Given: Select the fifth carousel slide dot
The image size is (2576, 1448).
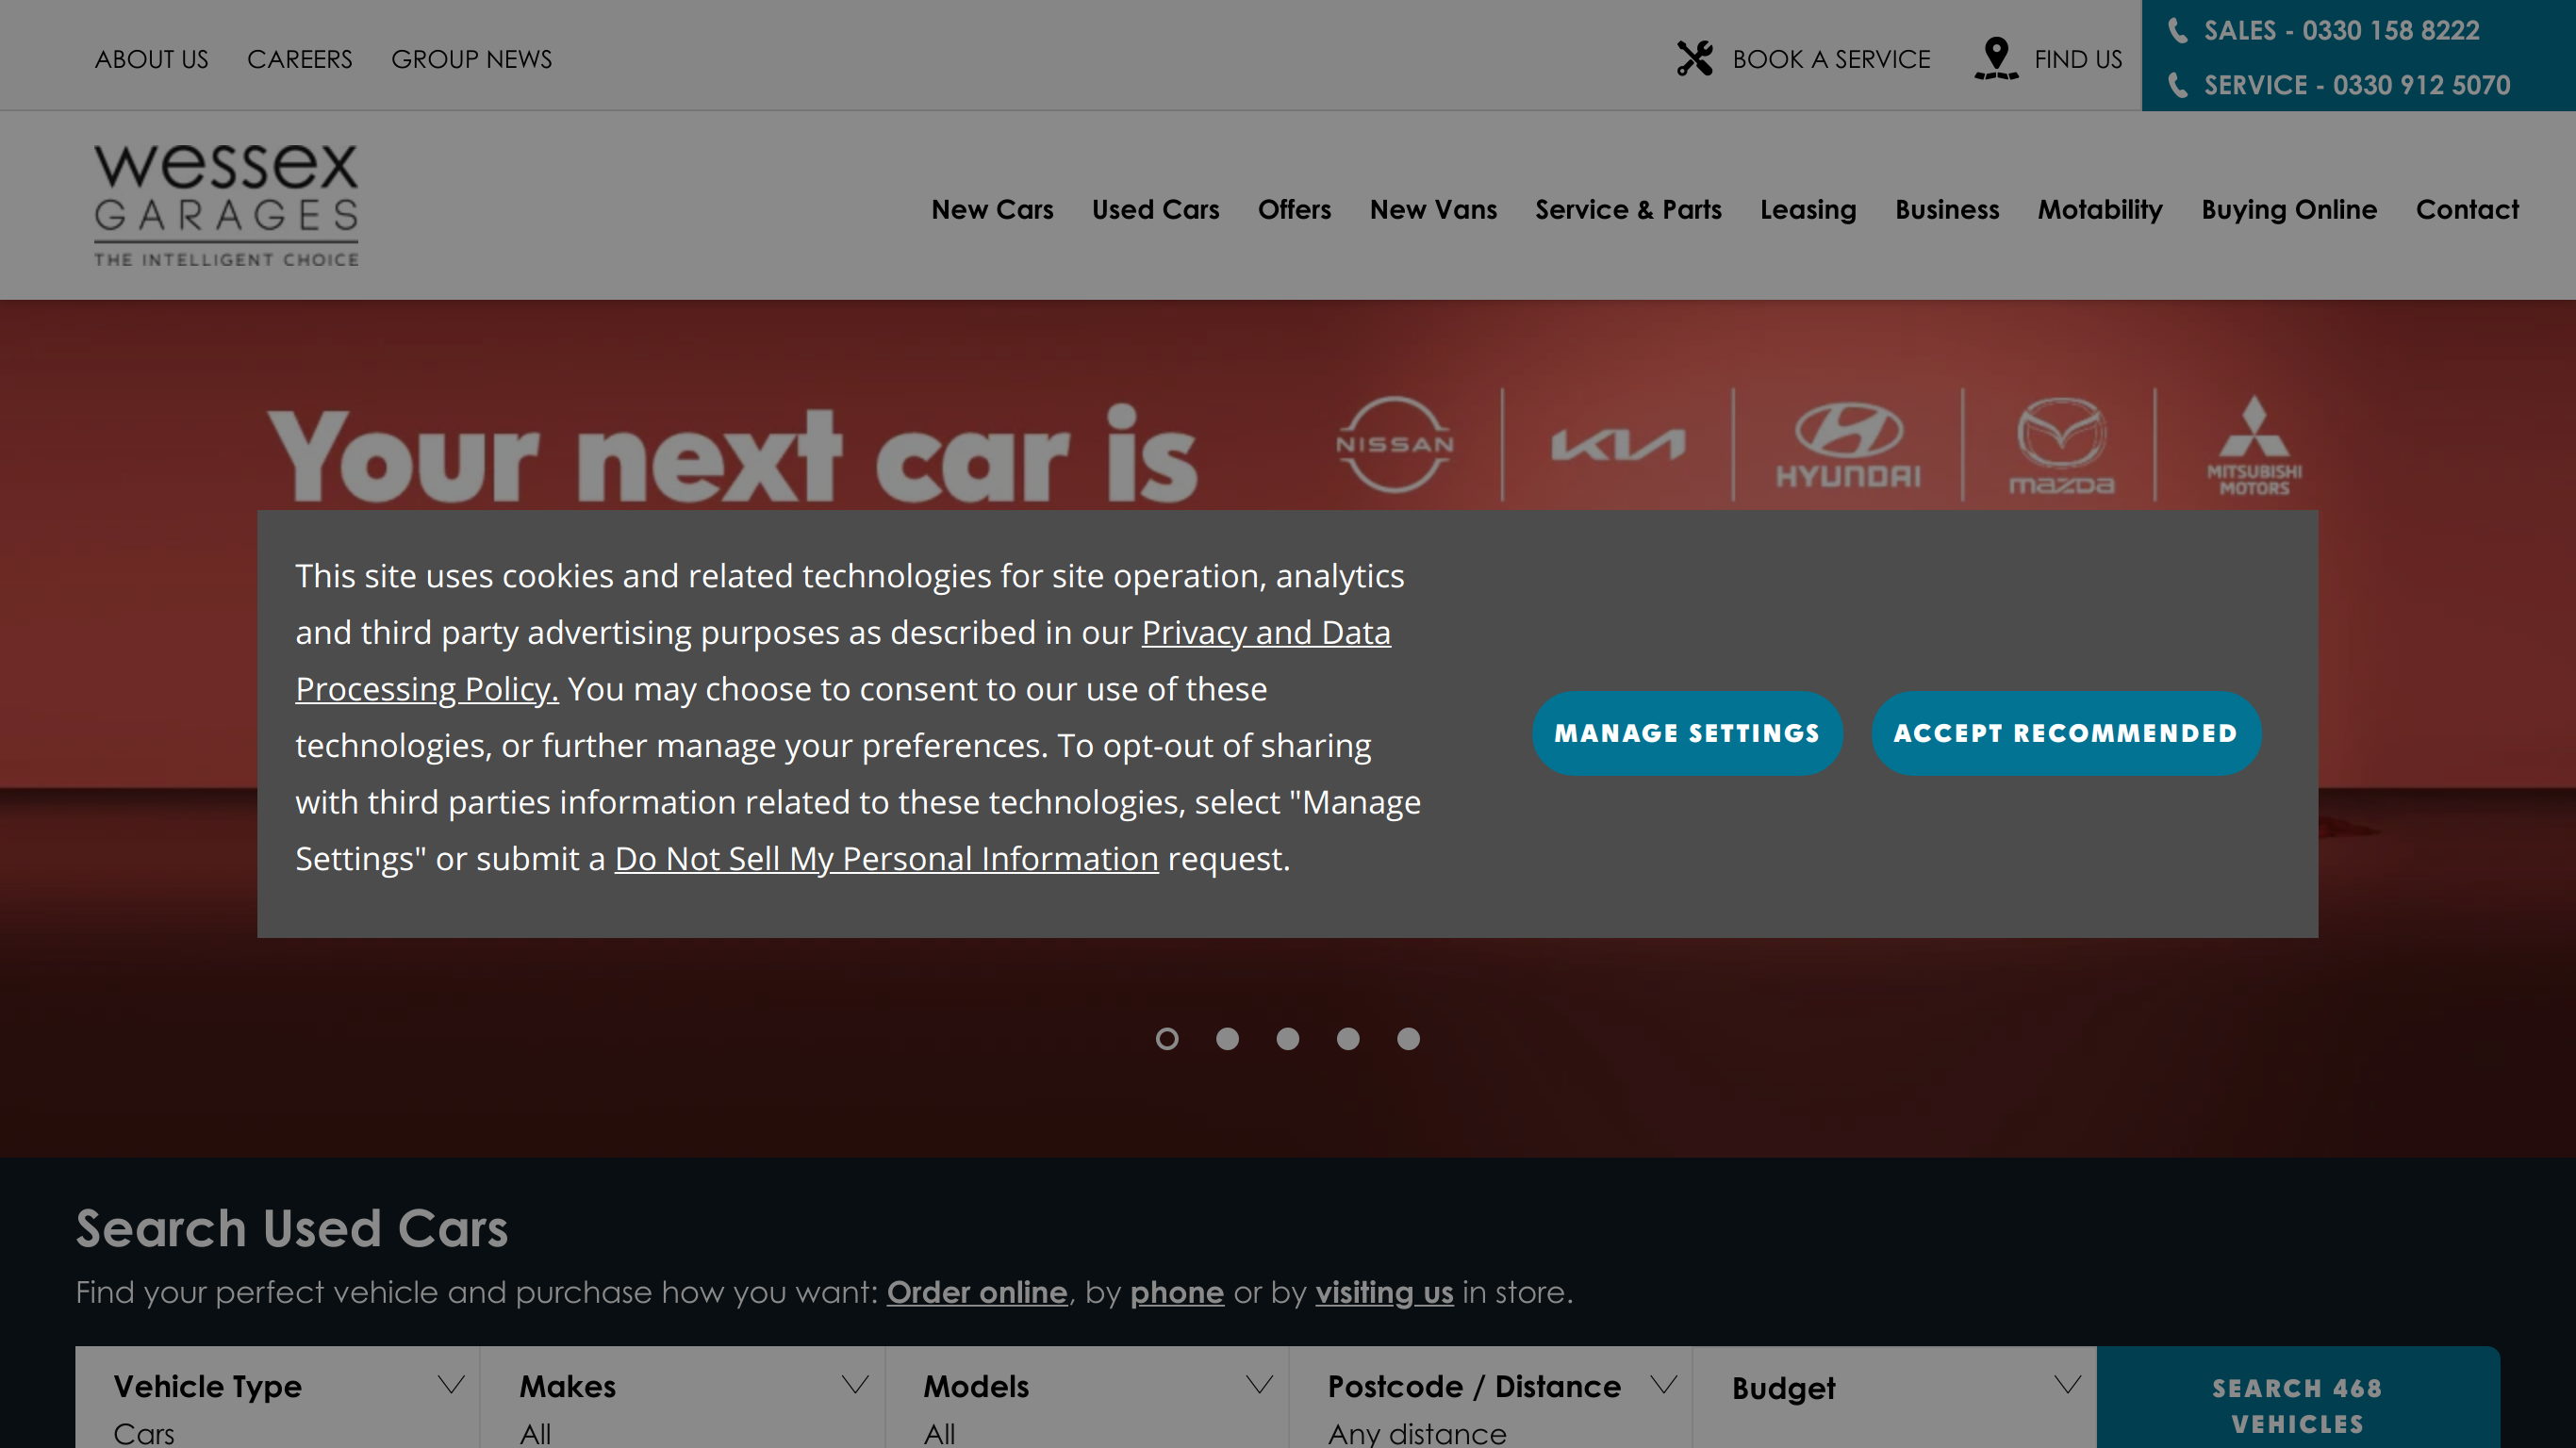Looking at the screenshot, I should pyautogui.click(x=1408, y=1039).
